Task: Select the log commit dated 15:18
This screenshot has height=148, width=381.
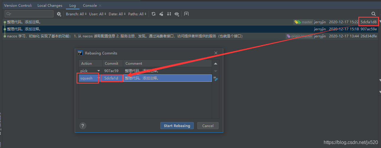Action: pos(190,29)
